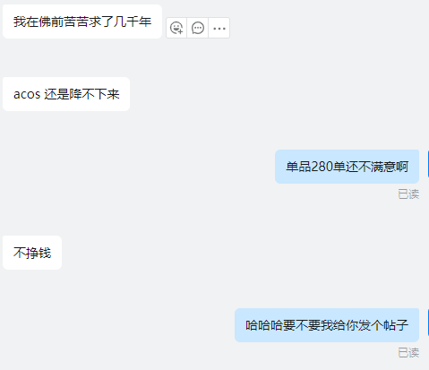This screenshot has height=370, width=429.
Task: Open sender avatar beside "哈哈哈要不要我给你发个帖子"
Action: 428,323
